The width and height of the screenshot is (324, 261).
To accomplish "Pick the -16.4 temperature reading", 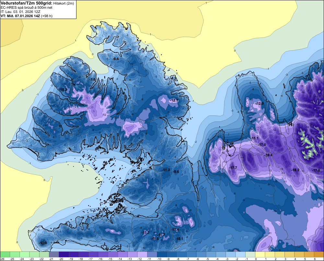I will (269, 155).
